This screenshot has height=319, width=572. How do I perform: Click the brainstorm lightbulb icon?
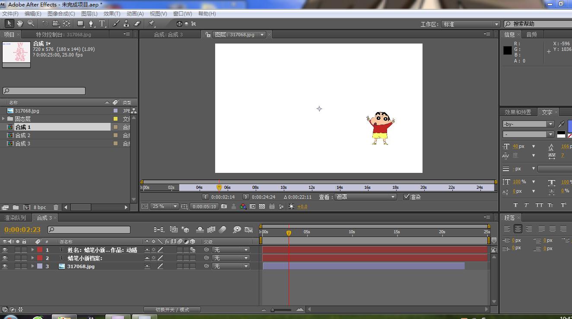click(237, 229)
